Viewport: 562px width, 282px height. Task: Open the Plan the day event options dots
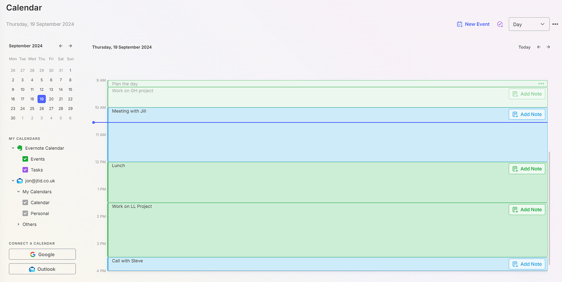541,83
